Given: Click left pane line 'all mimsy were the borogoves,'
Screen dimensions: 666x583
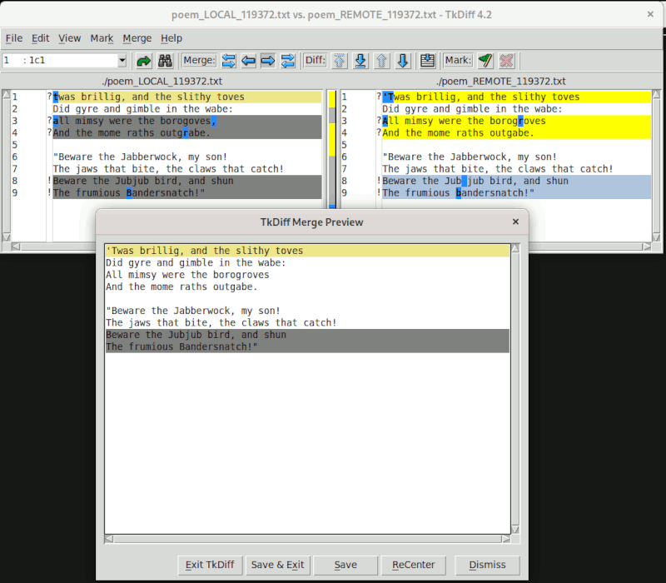Looking at the screenshot, I should coord(186,121).
